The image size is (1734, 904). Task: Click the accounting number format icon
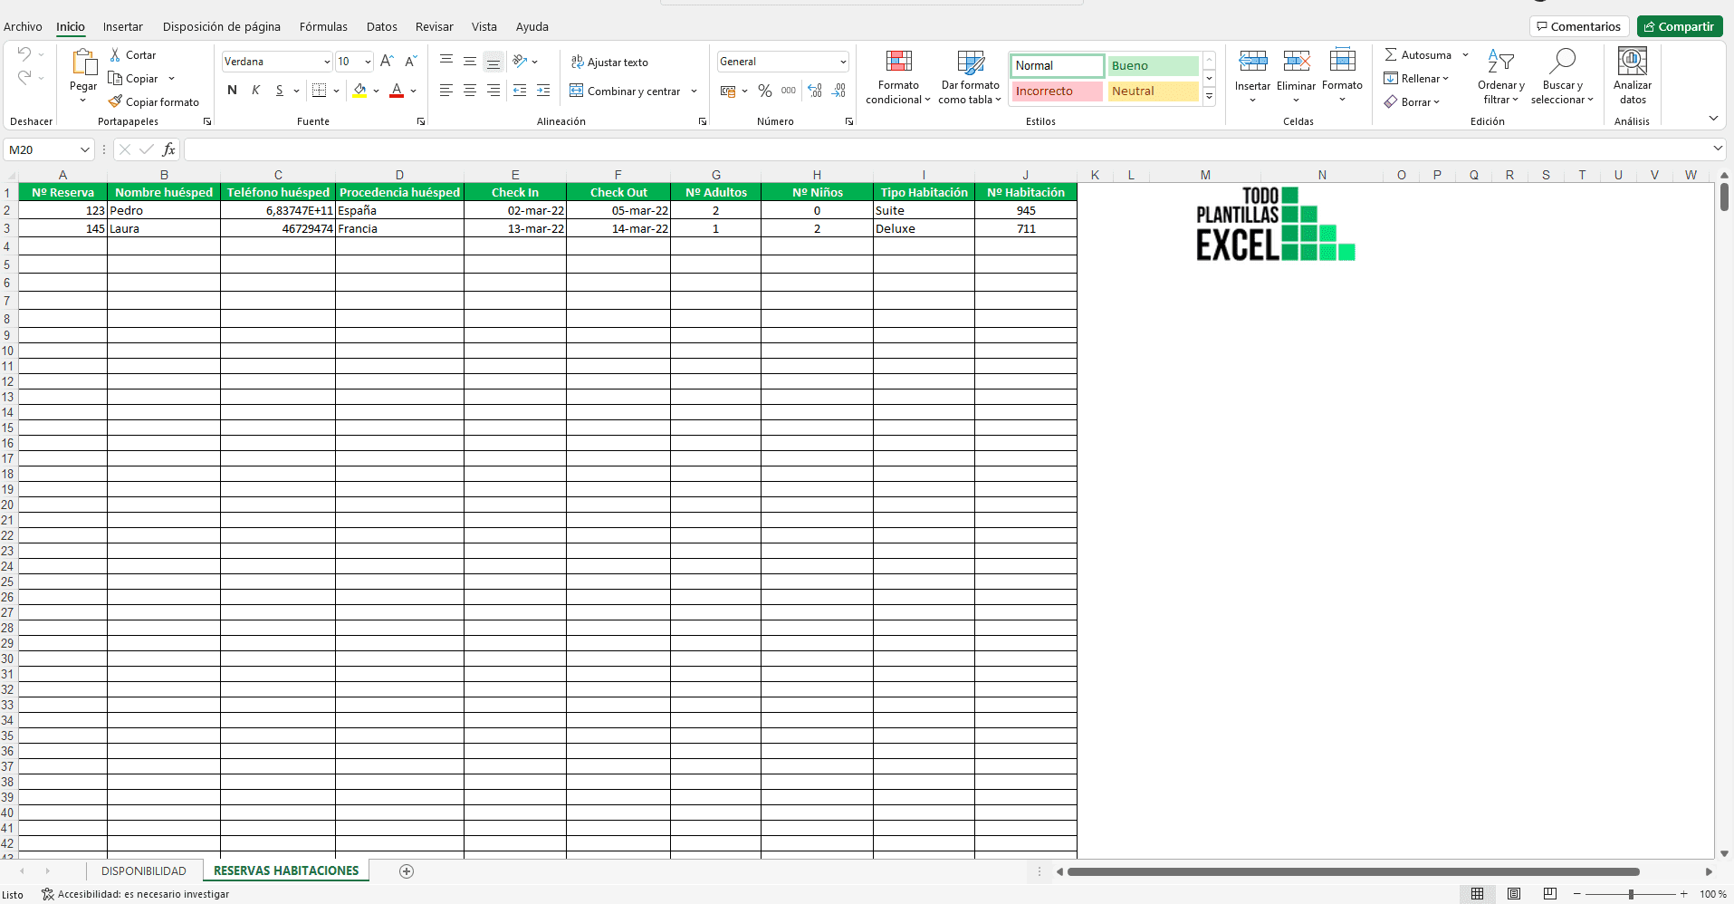coord(728,91)
